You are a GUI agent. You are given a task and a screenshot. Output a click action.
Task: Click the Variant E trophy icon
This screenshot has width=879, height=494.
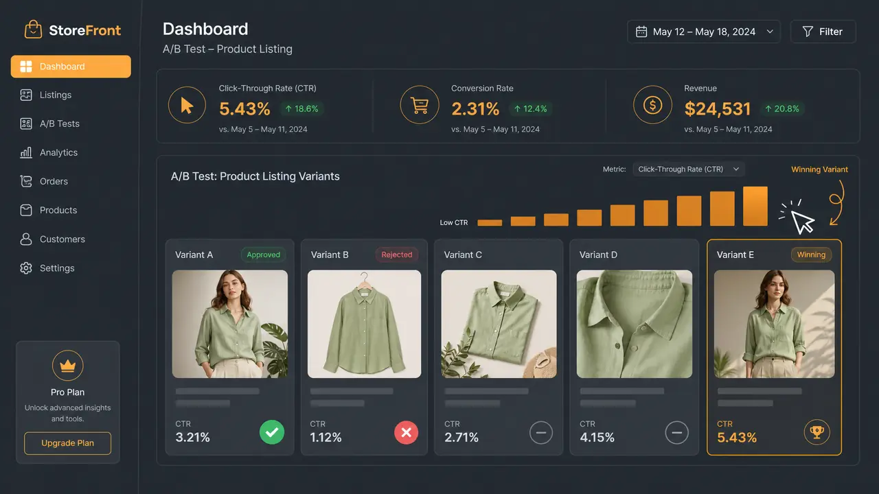point(817,432)
